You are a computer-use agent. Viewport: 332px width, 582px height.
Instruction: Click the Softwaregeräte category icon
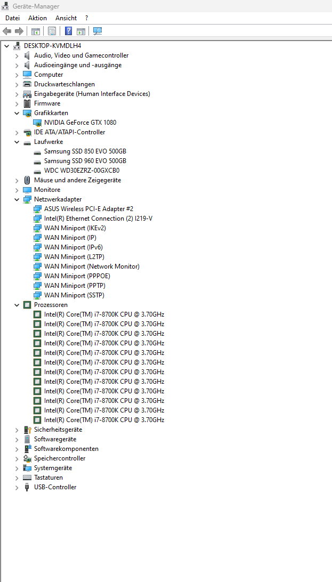click(x=27, y=440)
